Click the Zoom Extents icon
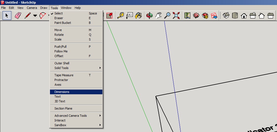 176,16
